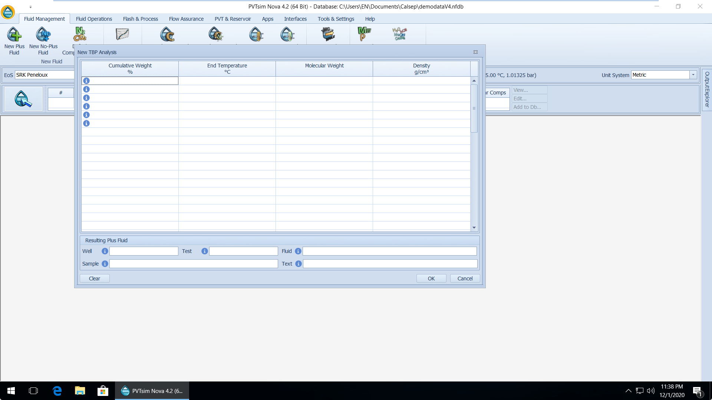The height and width of the screenshot is (400, 712).
Task: Click the OK button
Action: pos(431,279)
